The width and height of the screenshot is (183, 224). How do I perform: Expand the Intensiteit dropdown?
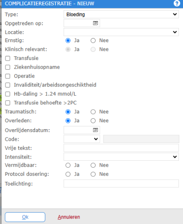pos(121,157)
